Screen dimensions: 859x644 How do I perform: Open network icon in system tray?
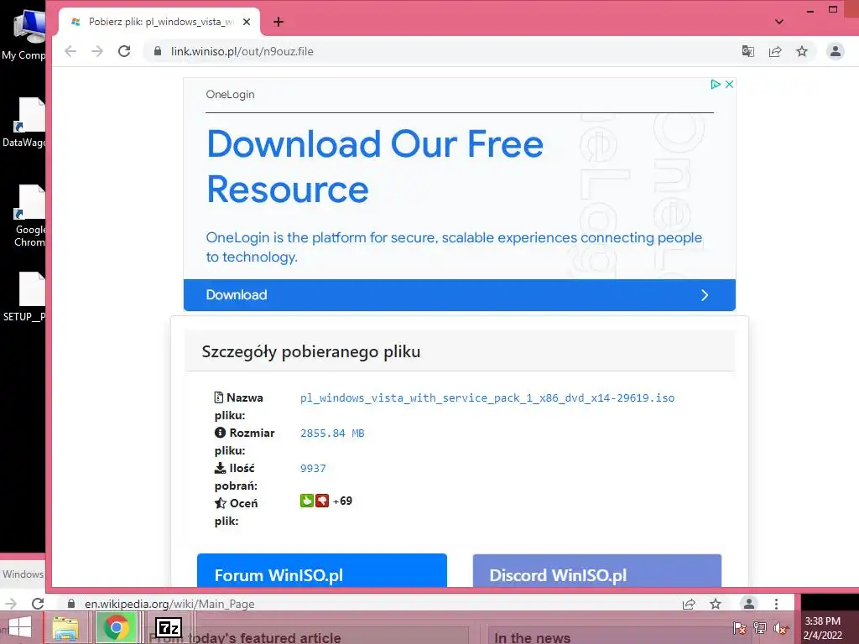(x=760, y=628)
